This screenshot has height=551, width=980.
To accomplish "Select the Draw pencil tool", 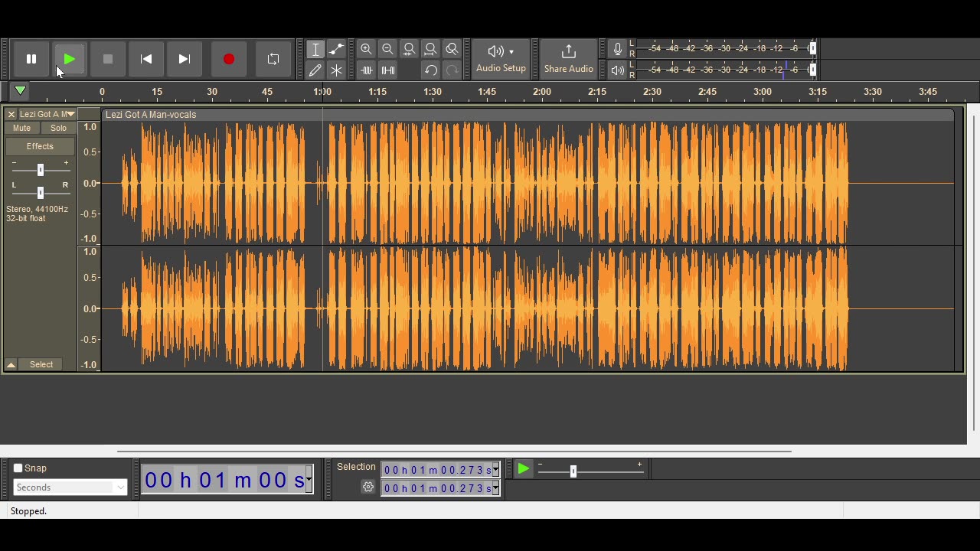I will (315, 70).
